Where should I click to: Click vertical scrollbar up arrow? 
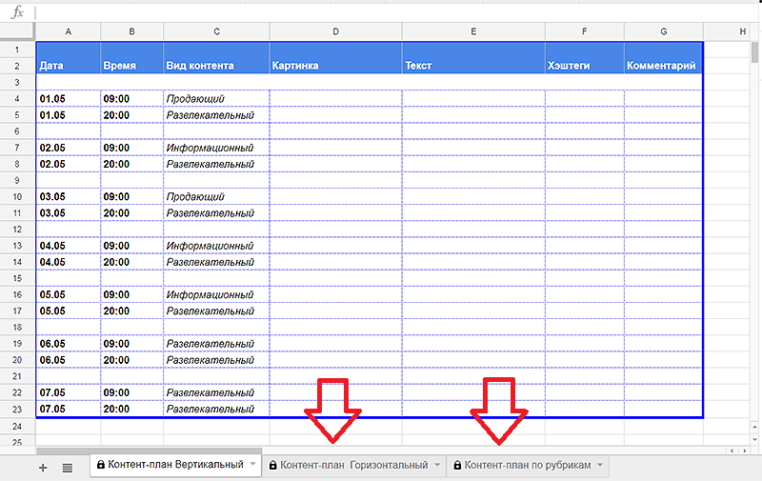pos(754,427)
